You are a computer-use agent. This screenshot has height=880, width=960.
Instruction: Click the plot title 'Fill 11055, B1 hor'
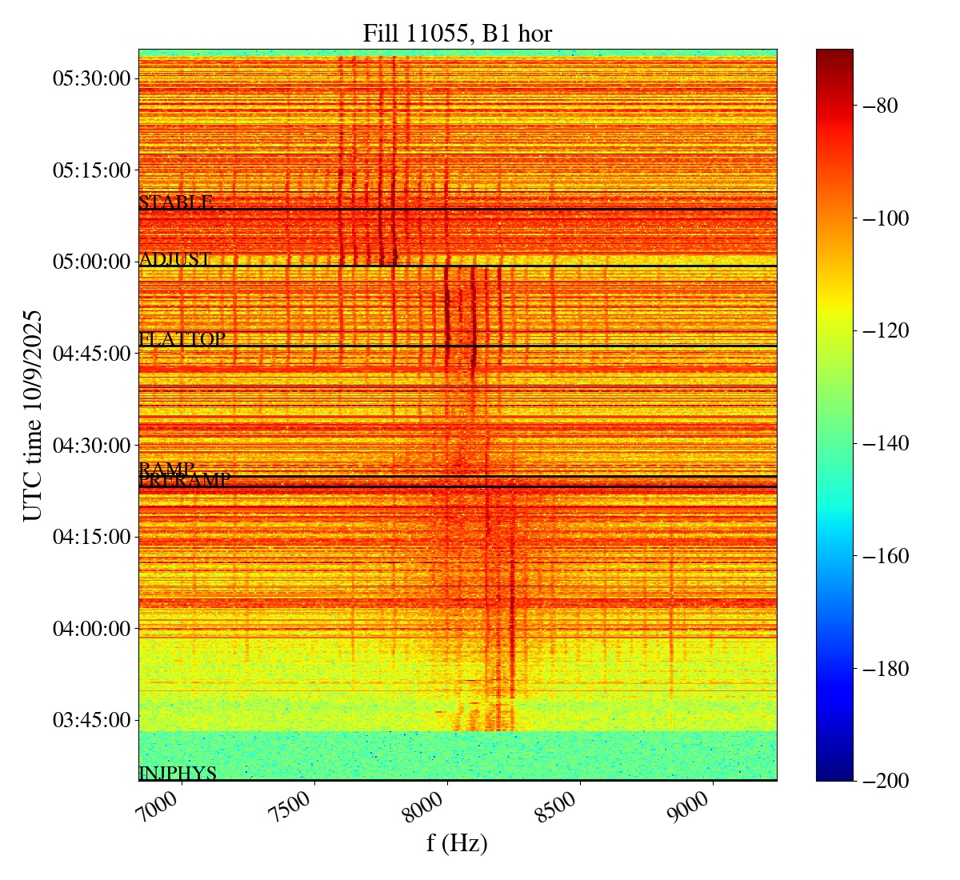tap(457, 33)
